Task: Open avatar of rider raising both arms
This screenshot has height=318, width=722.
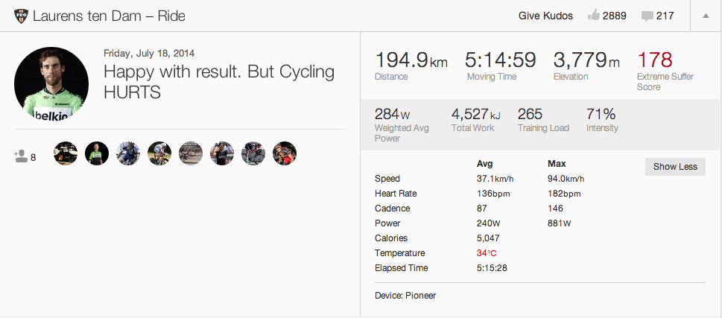Action: click(x=222, y=153)
